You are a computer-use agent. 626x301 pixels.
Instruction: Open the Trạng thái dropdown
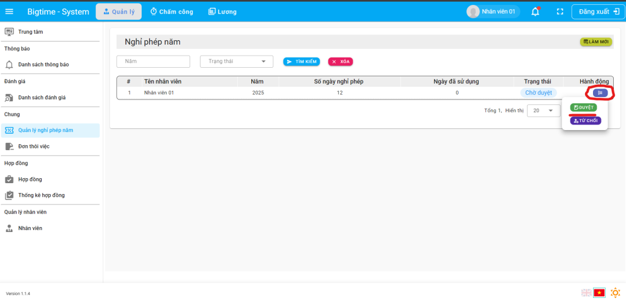[x=237, y=61]
